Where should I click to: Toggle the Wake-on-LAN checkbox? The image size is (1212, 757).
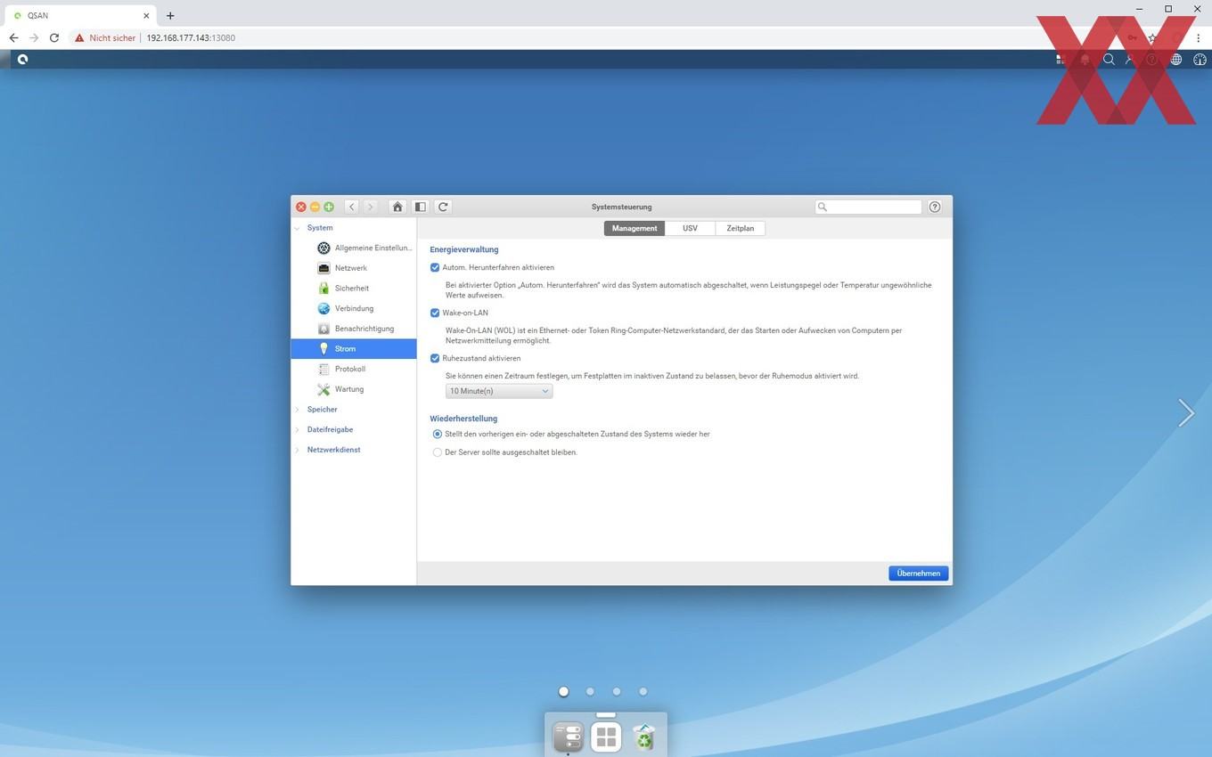coord(435,313)
